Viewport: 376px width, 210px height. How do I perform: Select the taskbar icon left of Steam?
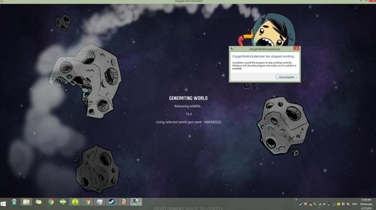pos(99,202)
